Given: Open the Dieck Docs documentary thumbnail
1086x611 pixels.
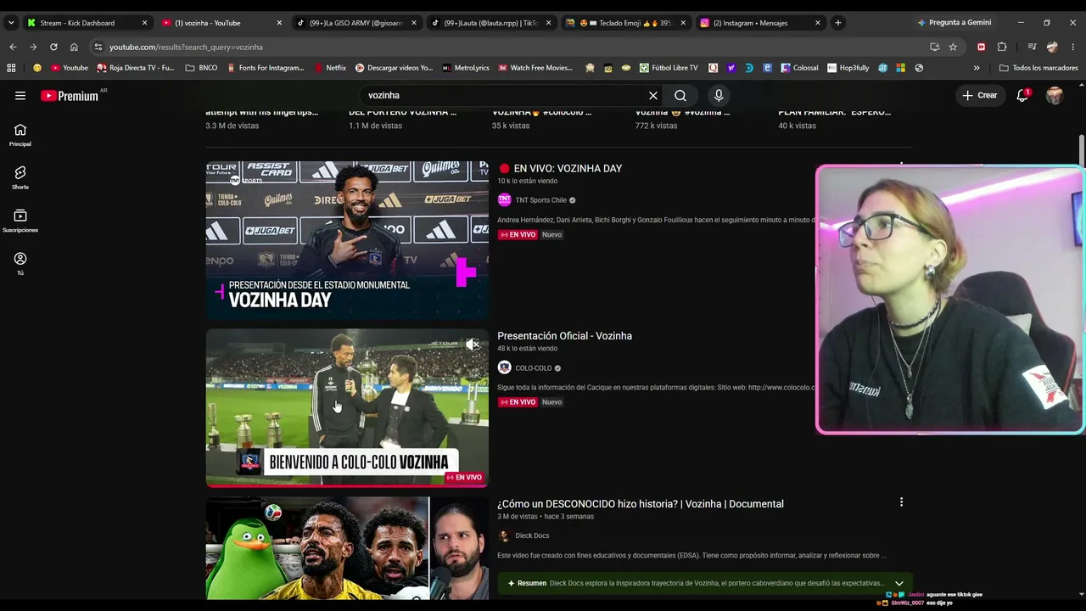Looking at the screenshot, I should click(x=347, y=548).
